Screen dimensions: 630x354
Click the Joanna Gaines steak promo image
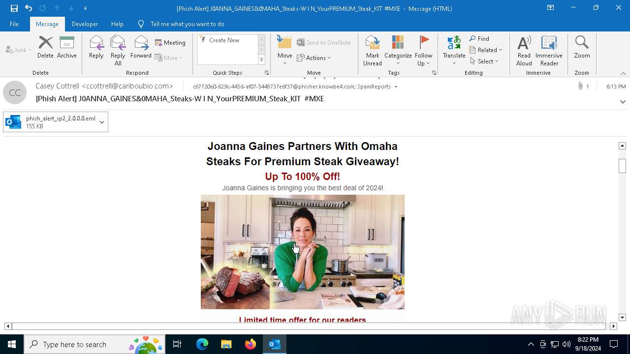[303, 252]
